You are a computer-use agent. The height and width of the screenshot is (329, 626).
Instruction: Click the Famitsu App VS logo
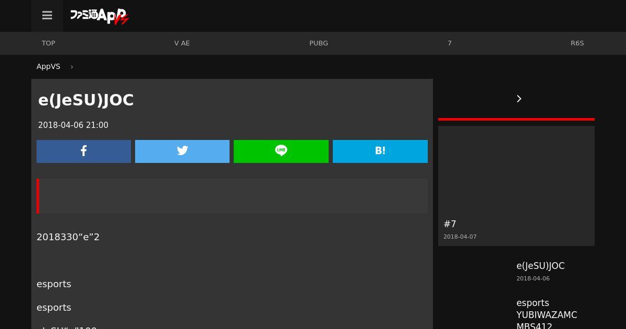click(x=100, y=16)
